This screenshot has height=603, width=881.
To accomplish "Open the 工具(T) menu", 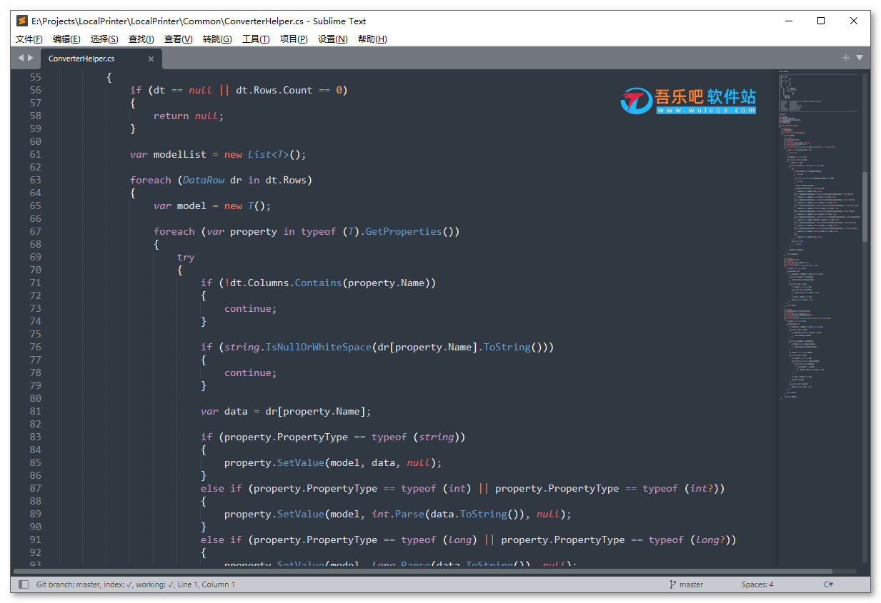I will (x=256, y=39).
